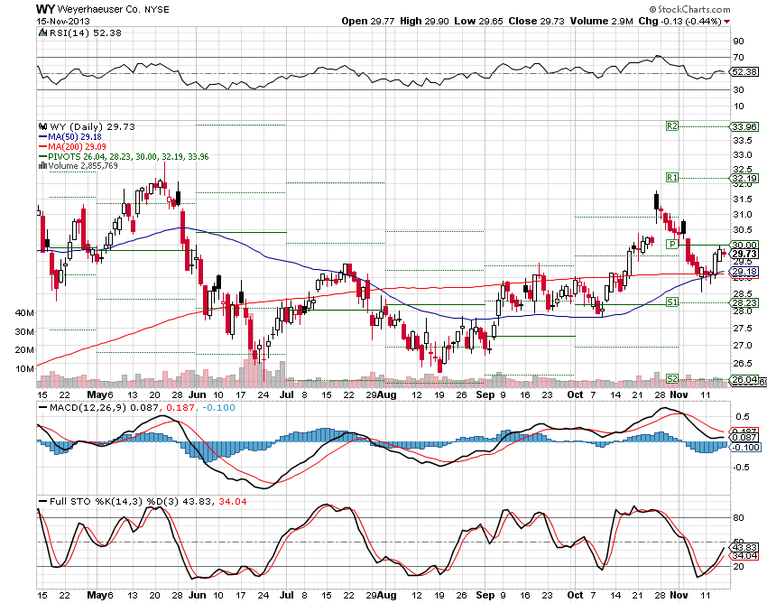Click the NYSE exchange label
Image resolution: width=767 pixels, height=603 pixels.
click(x=156, y=9)
